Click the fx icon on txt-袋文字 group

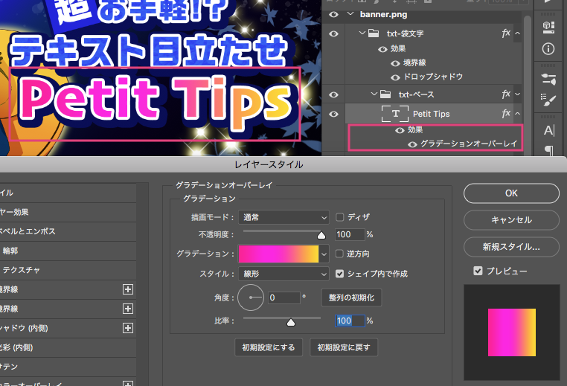click(x=506, y=33)
